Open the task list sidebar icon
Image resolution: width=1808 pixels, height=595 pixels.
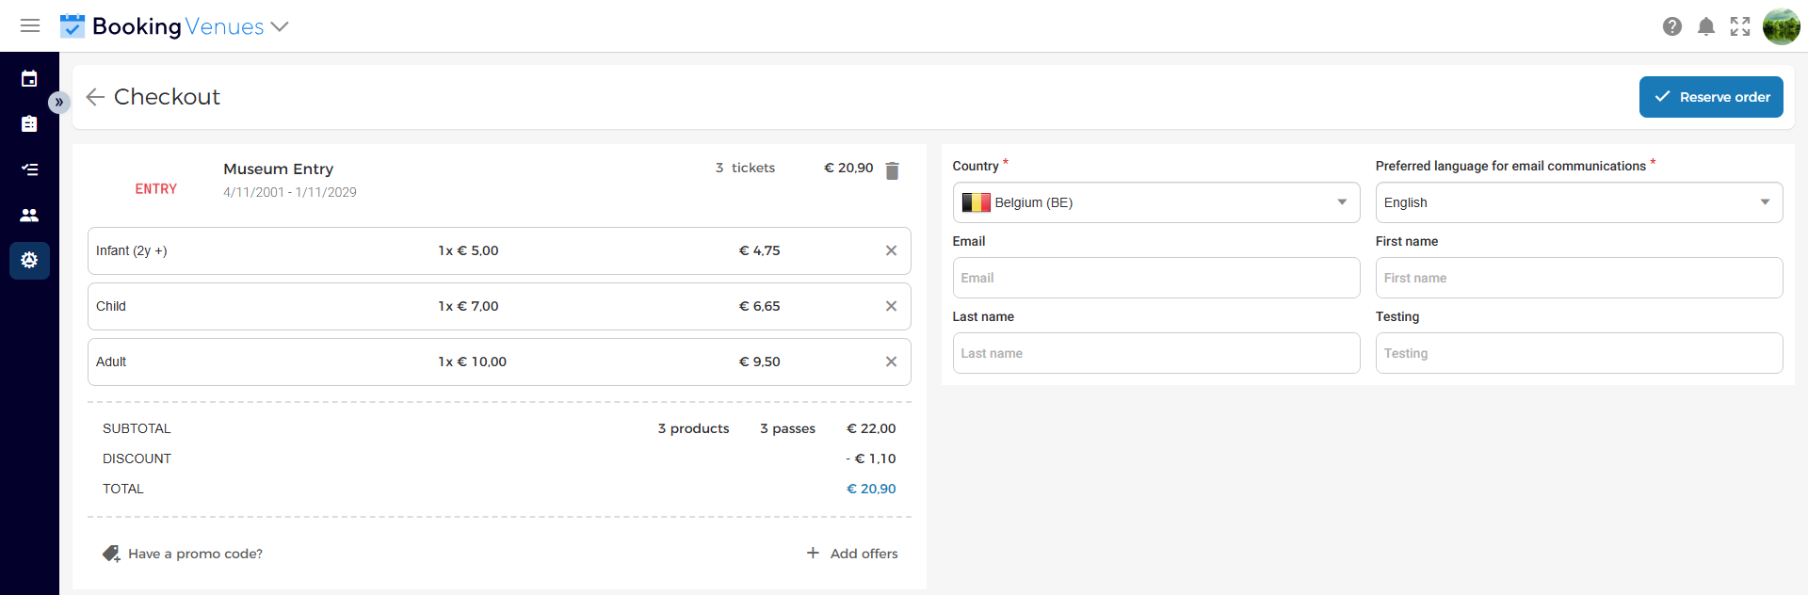pyautogui.click(x=29, y=169)
